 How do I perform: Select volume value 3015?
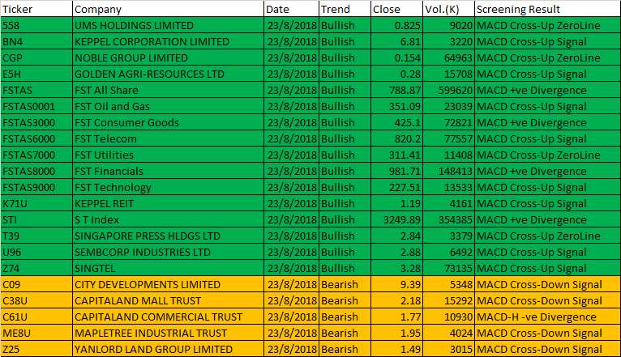click(x=448, y=350)
